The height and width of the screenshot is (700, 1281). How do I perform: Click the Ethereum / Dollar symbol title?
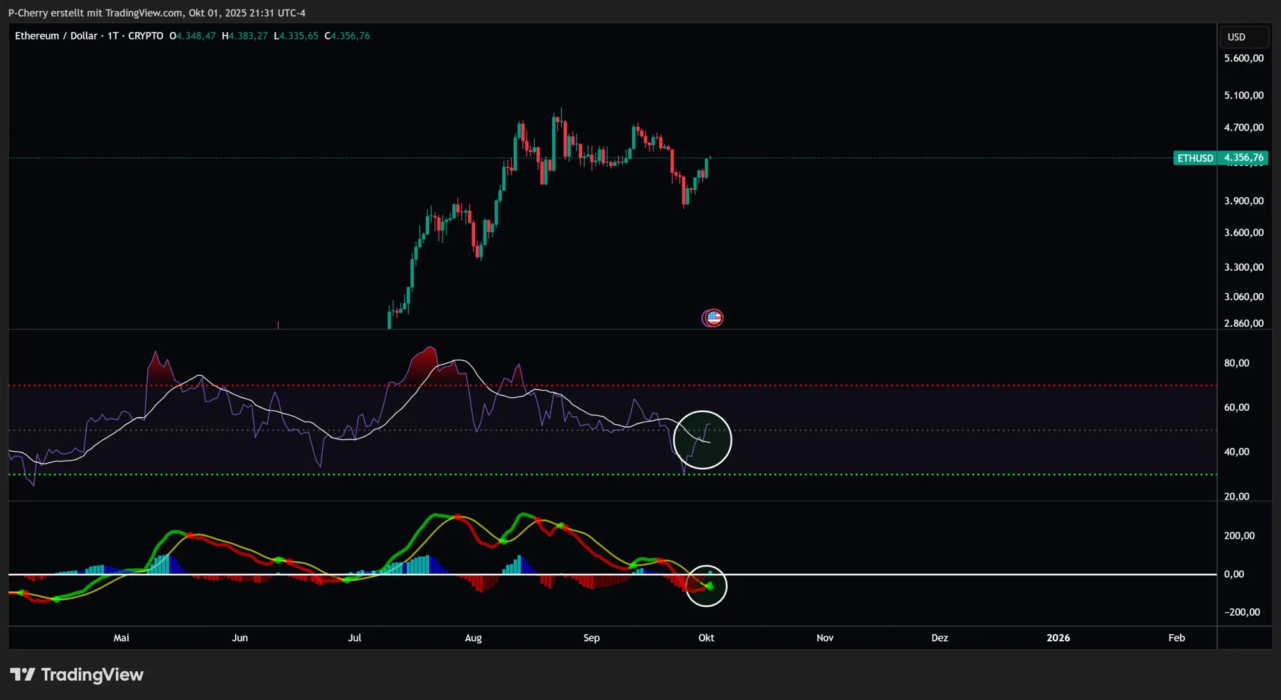[x=56, y=36]
